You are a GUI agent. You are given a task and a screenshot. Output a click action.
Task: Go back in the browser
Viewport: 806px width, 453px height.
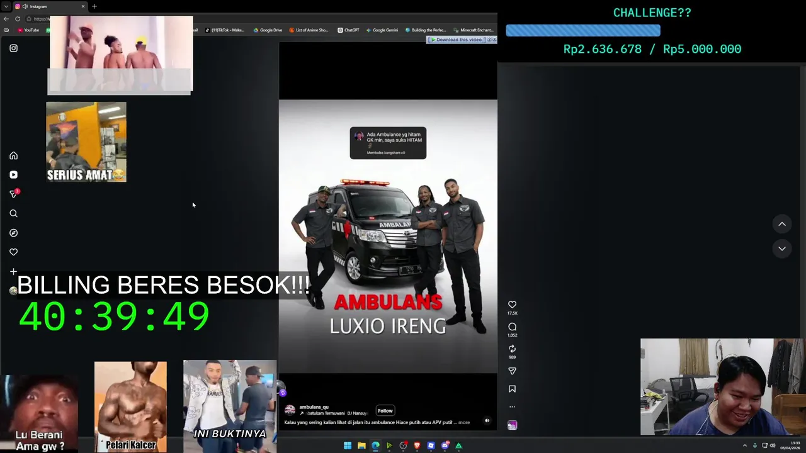[x=6, y=19]
